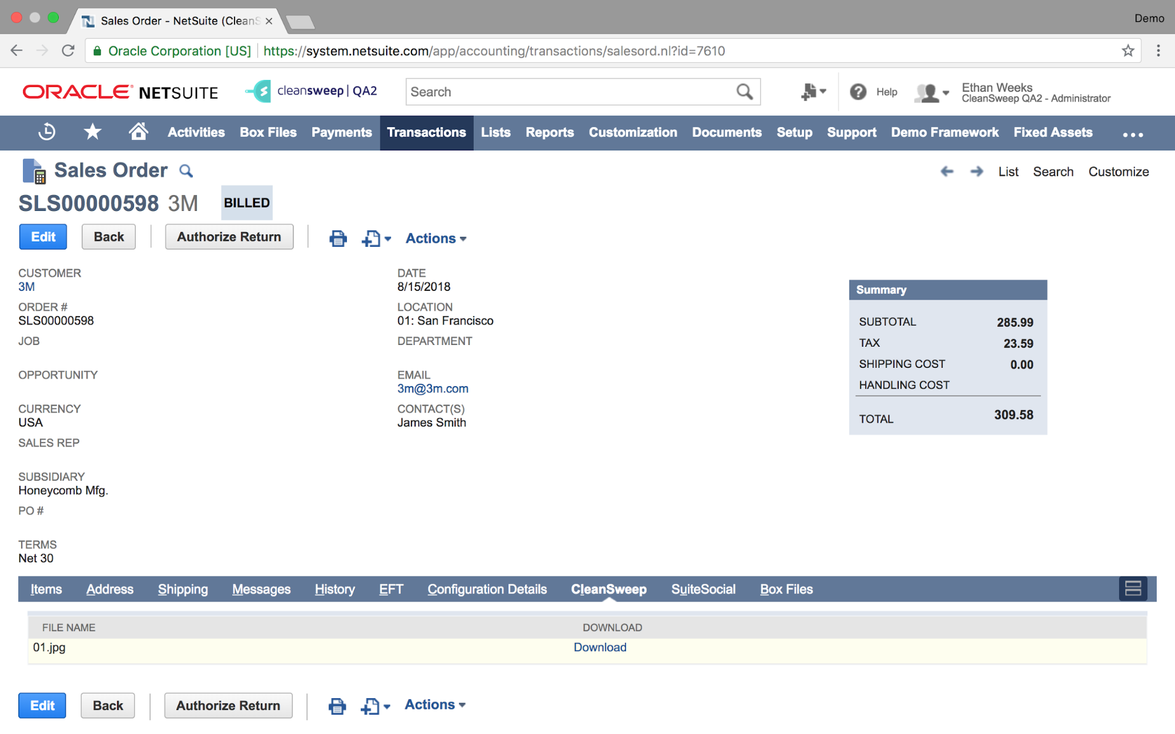The height and width of the screenshot is (734, 1175).
Task: Click the top Authorize Return button
Action: pos(229,237)
